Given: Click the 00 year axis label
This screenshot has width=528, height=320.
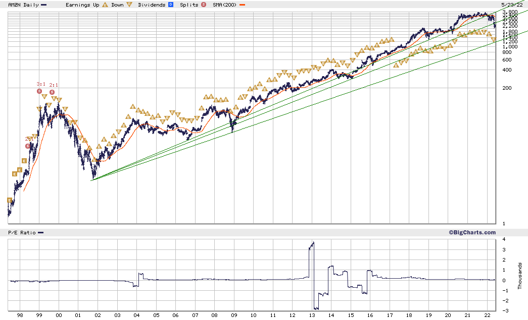Looking at the screenshot, I should tap(59, 315).
